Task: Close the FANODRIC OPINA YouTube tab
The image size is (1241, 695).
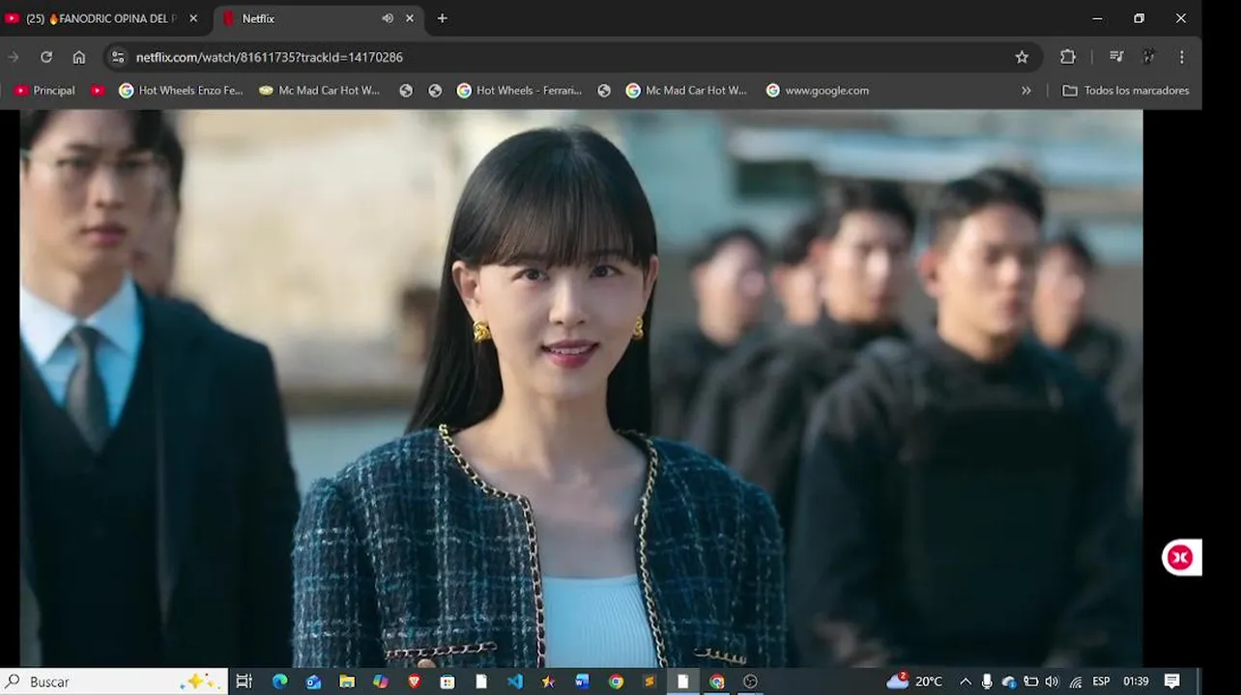Action: coord(193,18)
